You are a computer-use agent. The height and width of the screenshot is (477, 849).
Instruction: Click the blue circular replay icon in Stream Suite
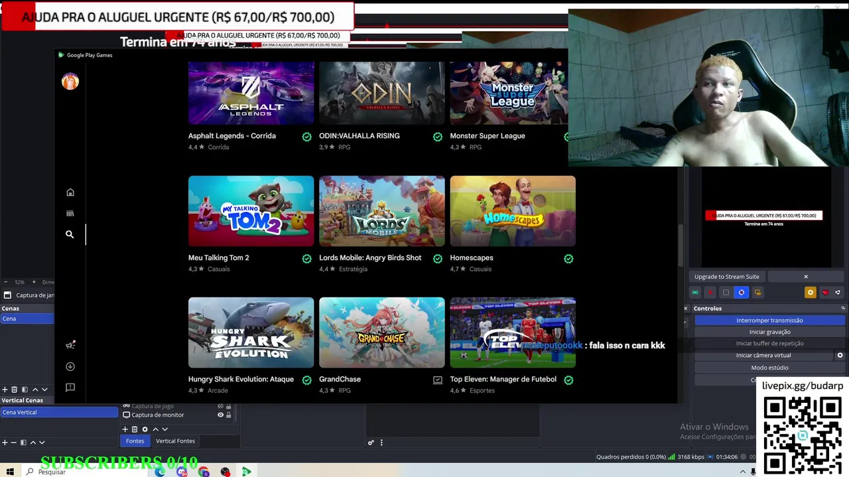[742, 292]
